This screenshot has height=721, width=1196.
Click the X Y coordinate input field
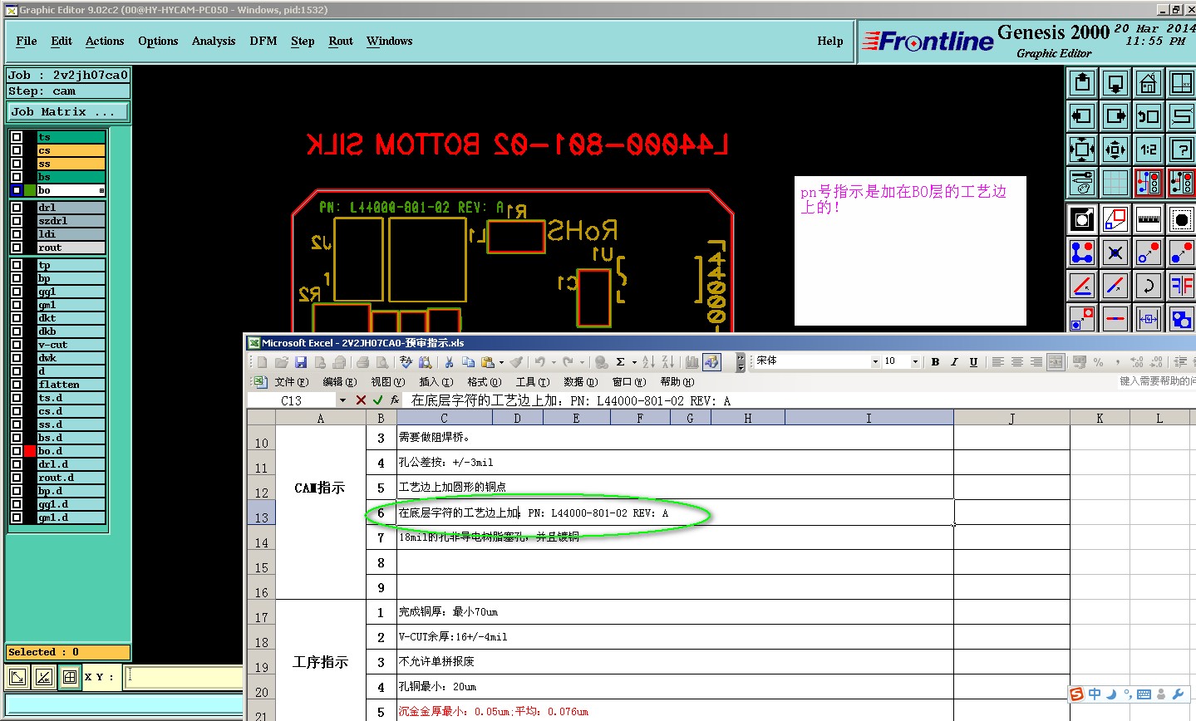(x=185, y=677)
